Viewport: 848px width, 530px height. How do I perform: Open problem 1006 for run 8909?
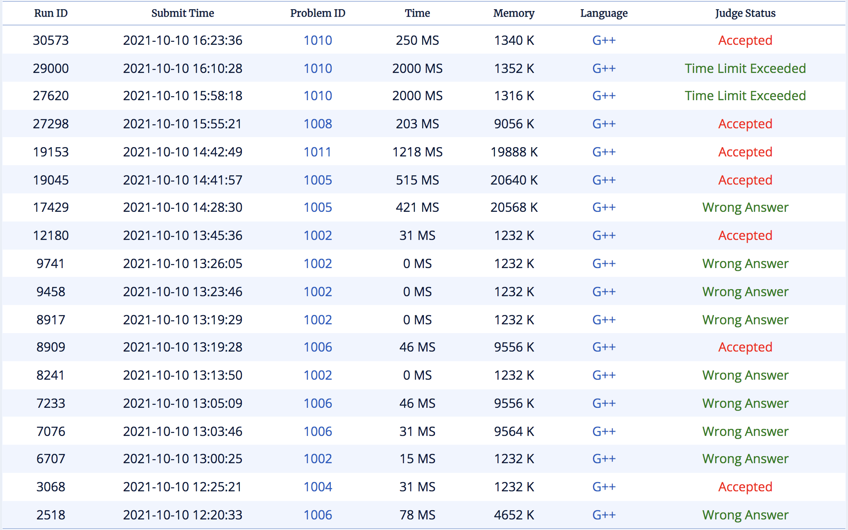tap(318, 347)
